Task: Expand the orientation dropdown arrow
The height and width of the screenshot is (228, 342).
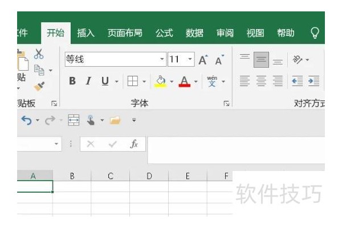Action: (x=307, y=59)
